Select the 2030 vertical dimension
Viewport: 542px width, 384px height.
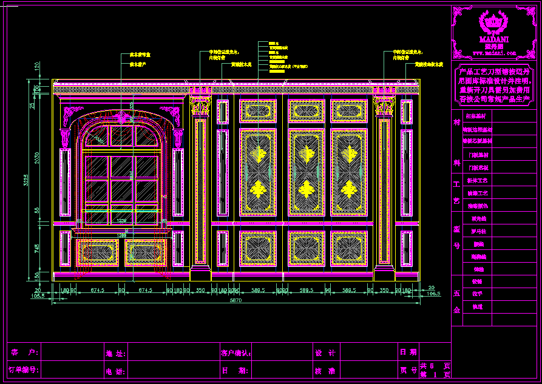(x=37, y=158)
